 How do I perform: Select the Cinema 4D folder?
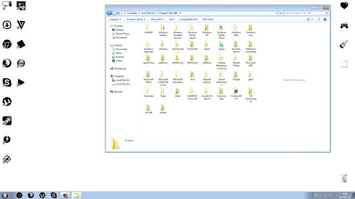tap(236, 94)
